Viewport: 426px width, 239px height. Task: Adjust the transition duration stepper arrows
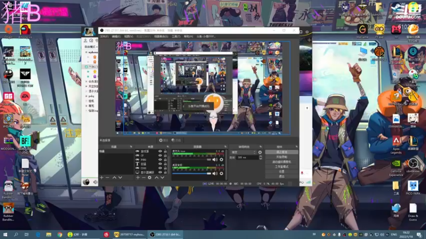260,157
